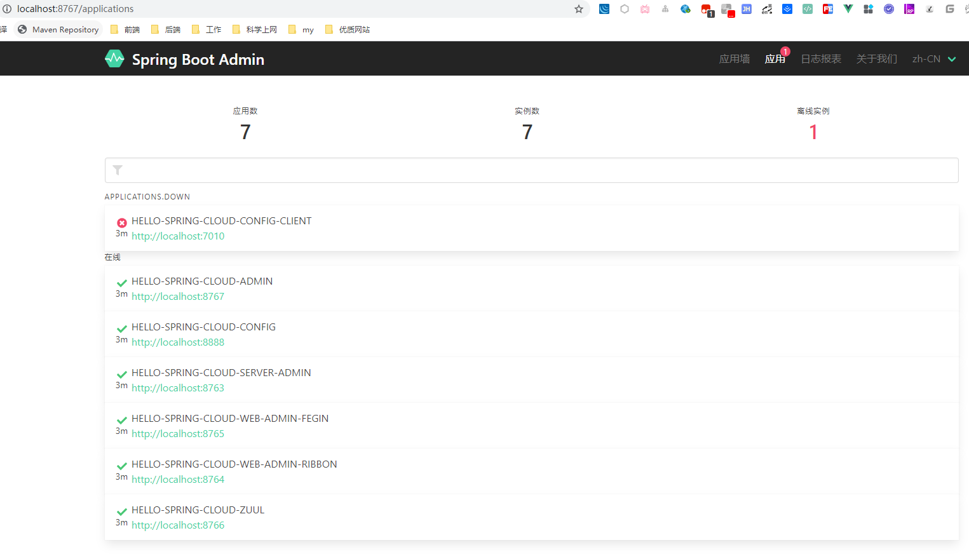Open the my bookmark folder
Viewport: 969px width, 554px height.
pyautogui.click(x=301, y=29)
